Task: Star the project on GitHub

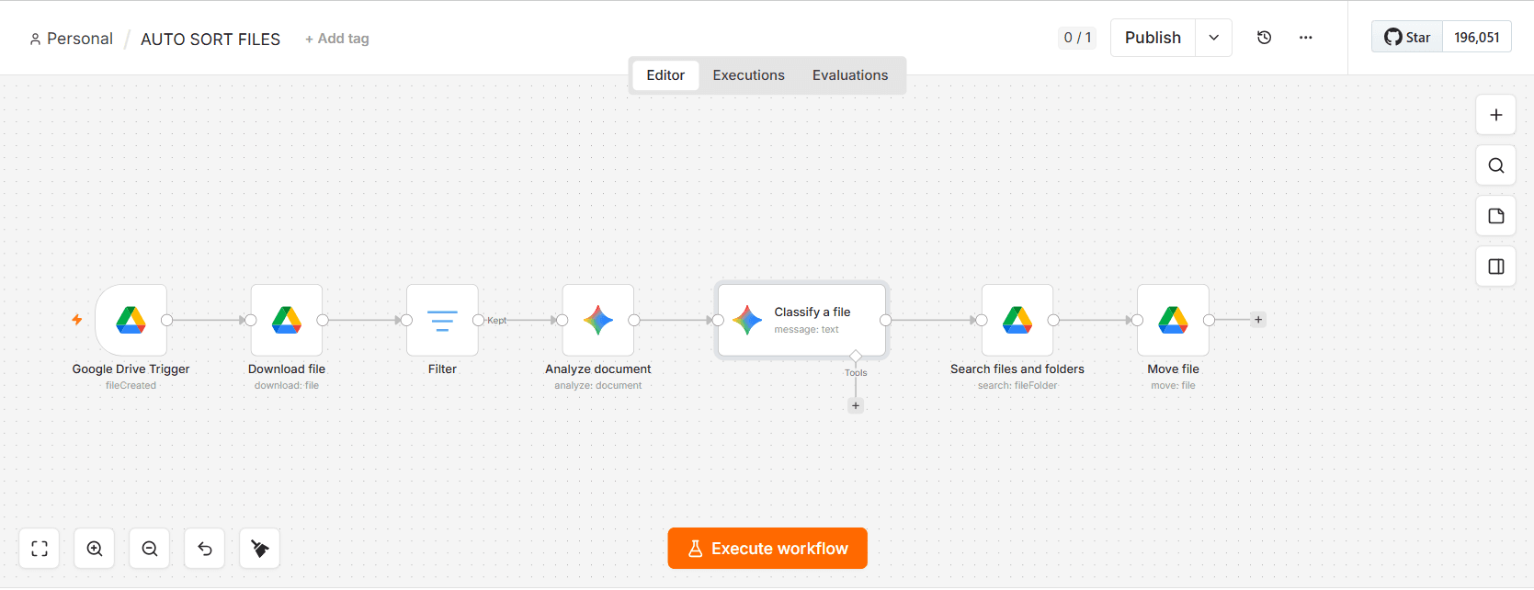Action: [1407, 38]
